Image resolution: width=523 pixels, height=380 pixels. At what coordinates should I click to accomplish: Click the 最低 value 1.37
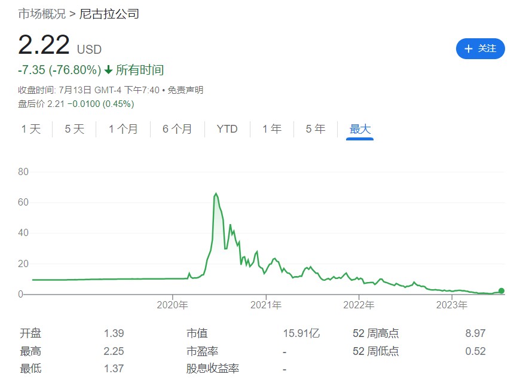coord(114,369)
